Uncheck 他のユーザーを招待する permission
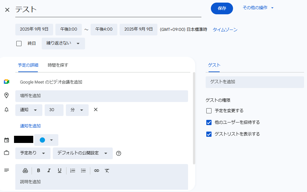Image resolution: width=307 pixels, height=192 pixels. tap(209, 122)
